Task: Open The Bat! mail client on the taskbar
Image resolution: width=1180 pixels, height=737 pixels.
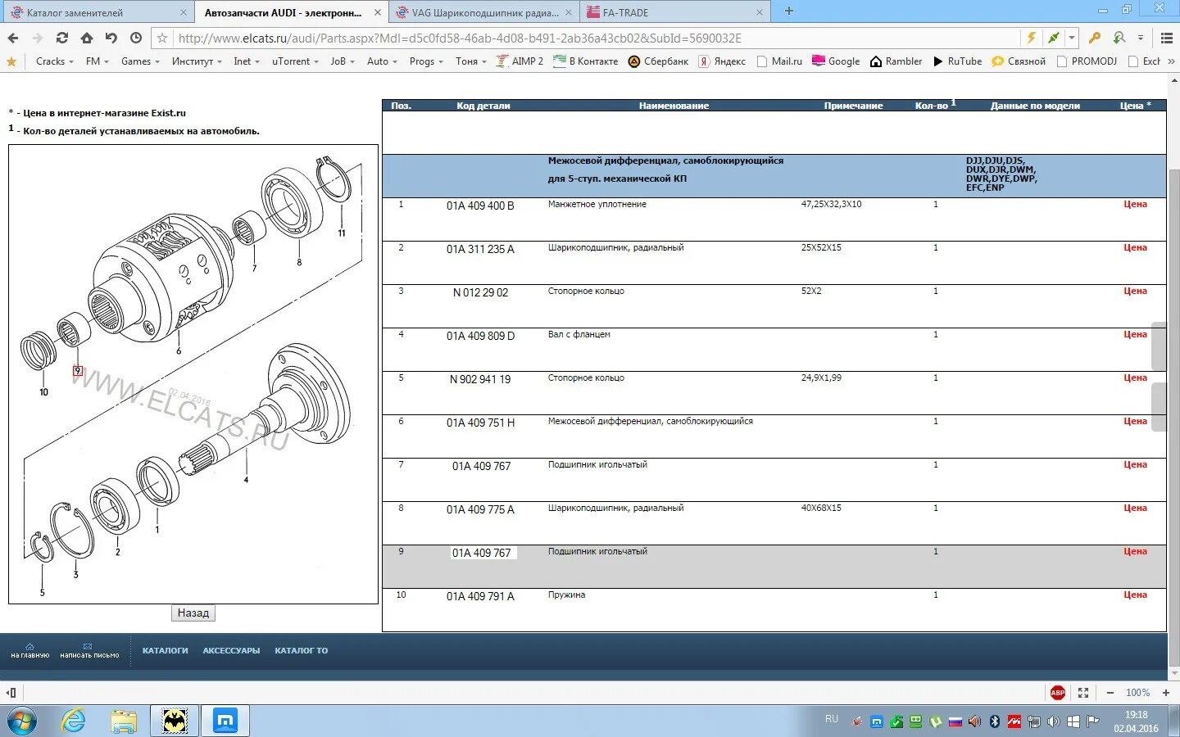Action: point(175,721)
